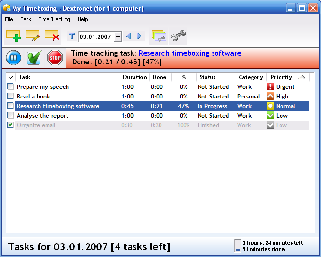This screenshot has width=321, height=257.
Task: Select the Prepare my speech task row
Action: pyautogui.click(x=162, y=86)
